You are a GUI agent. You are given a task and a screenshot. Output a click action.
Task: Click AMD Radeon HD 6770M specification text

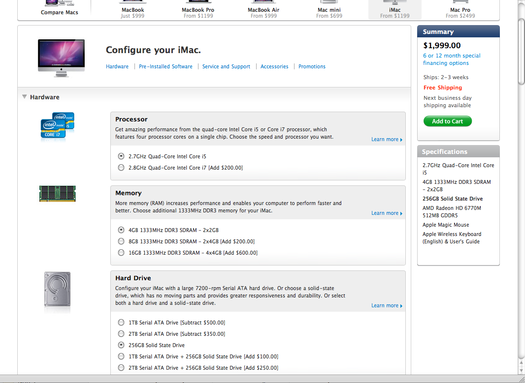(452, 212)
